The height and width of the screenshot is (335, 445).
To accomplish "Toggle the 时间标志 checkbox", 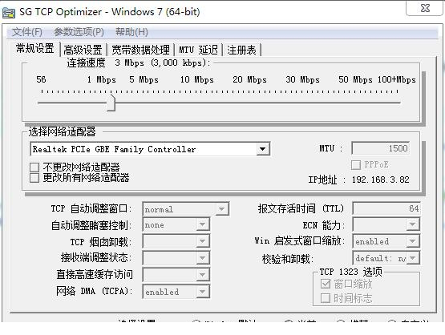I will pos(326,298).
